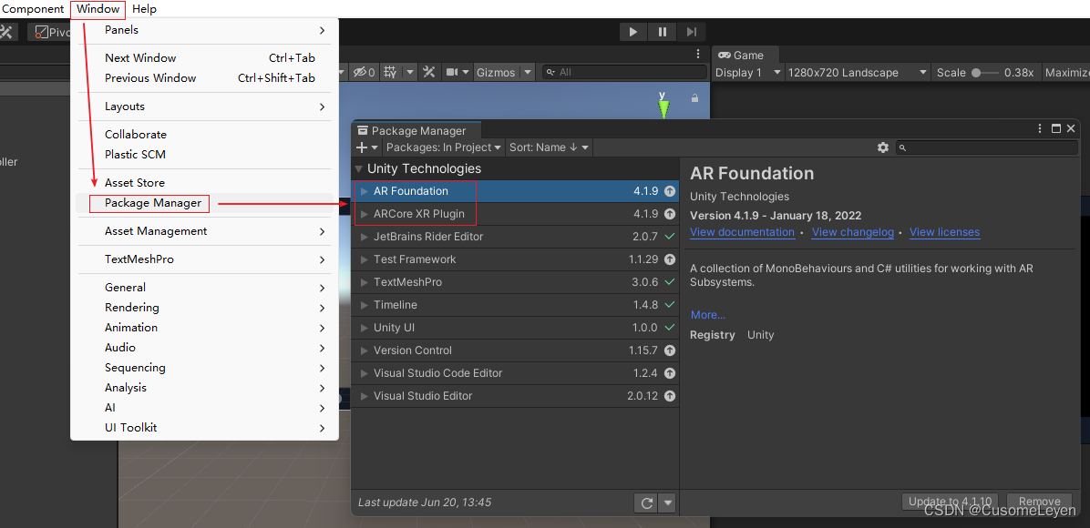
Task: Toggle the Scene orientation gizmo lock
Action: click(694, 98)
